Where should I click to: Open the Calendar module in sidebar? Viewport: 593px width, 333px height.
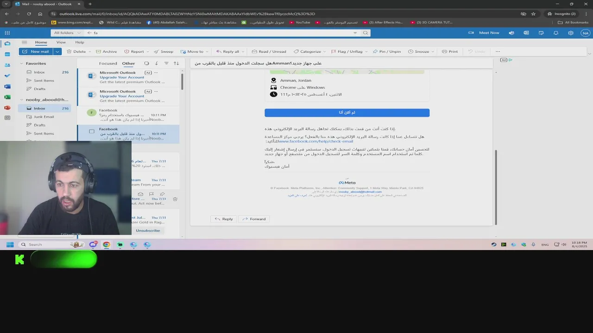point(7,54)
